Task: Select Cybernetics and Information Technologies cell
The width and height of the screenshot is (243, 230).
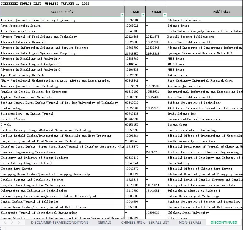Action: pyautogui.click(x=62, y=191)
